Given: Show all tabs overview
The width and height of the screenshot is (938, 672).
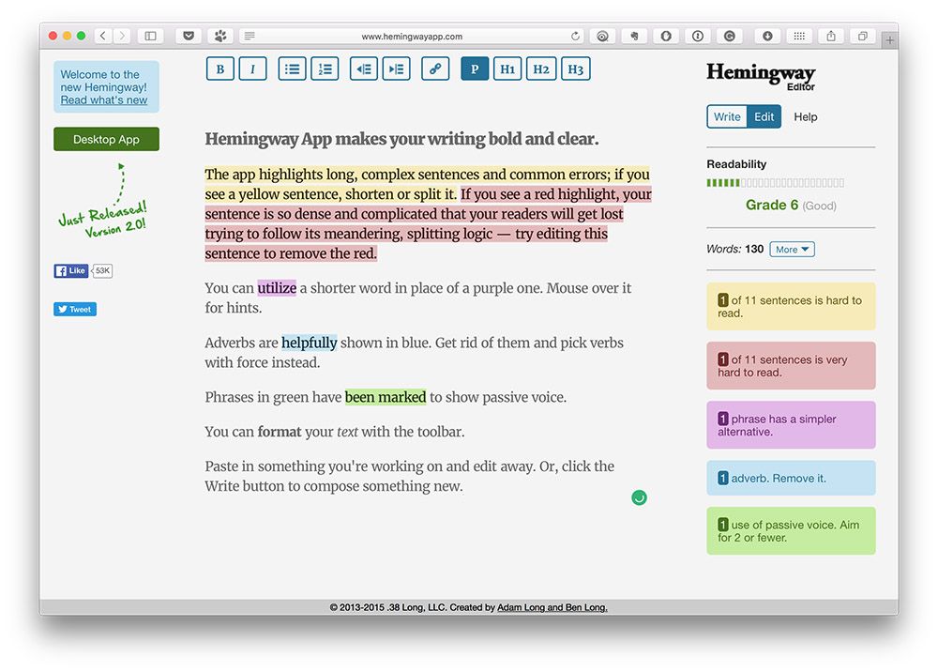Looking at the screenshot, I should (x=863, y=36).
